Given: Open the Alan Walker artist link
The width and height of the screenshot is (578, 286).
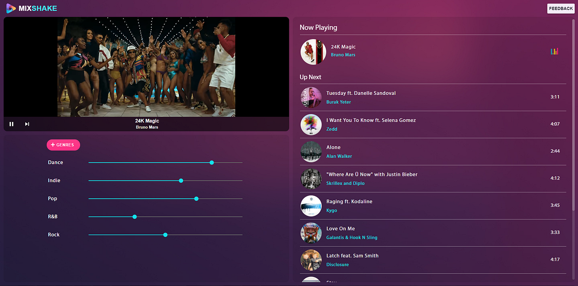Looking at the screenshot, I should click(x=339, y=156).
